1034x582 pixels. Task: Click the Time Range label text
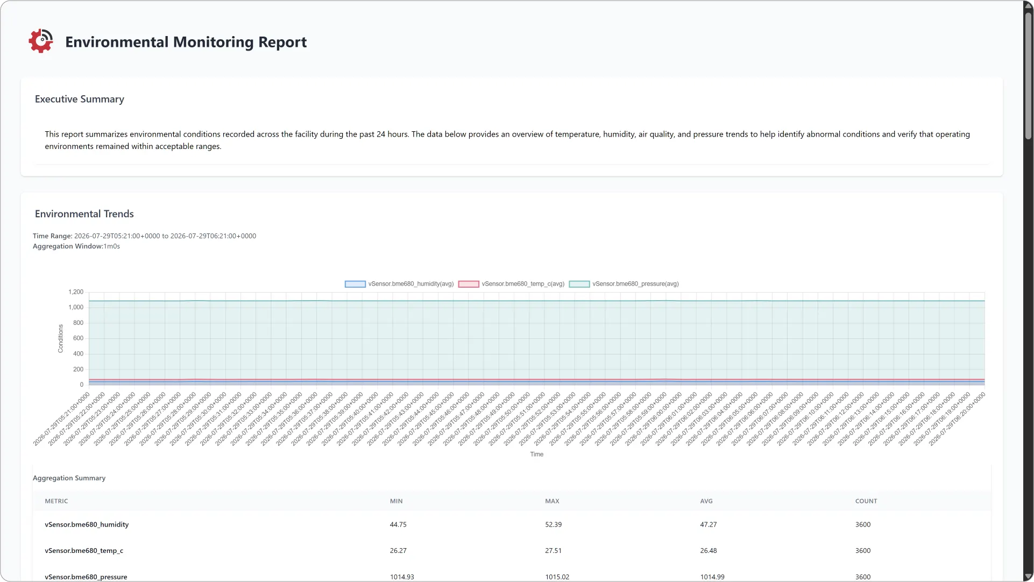point(52,236)
